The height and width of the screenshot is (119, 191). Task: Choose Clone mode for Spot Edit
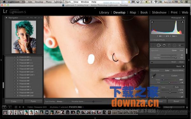point(174,50)
